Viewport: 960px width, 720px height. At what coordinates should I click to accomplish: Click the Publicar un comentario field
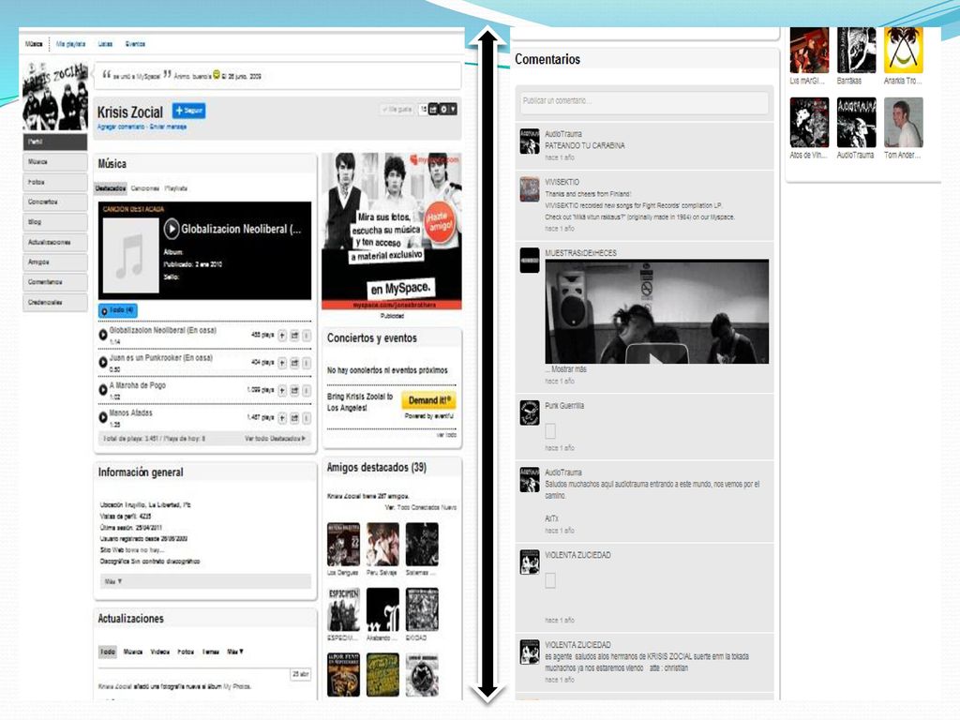pos(644,101)
